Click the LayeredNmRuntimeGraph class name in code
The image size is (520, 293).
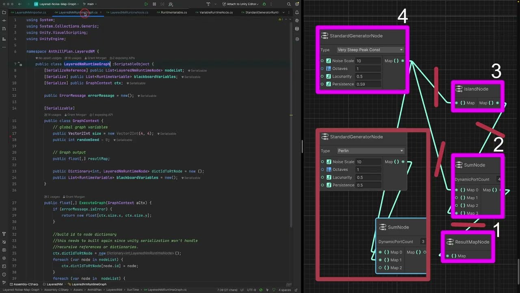tap(87, 64)
